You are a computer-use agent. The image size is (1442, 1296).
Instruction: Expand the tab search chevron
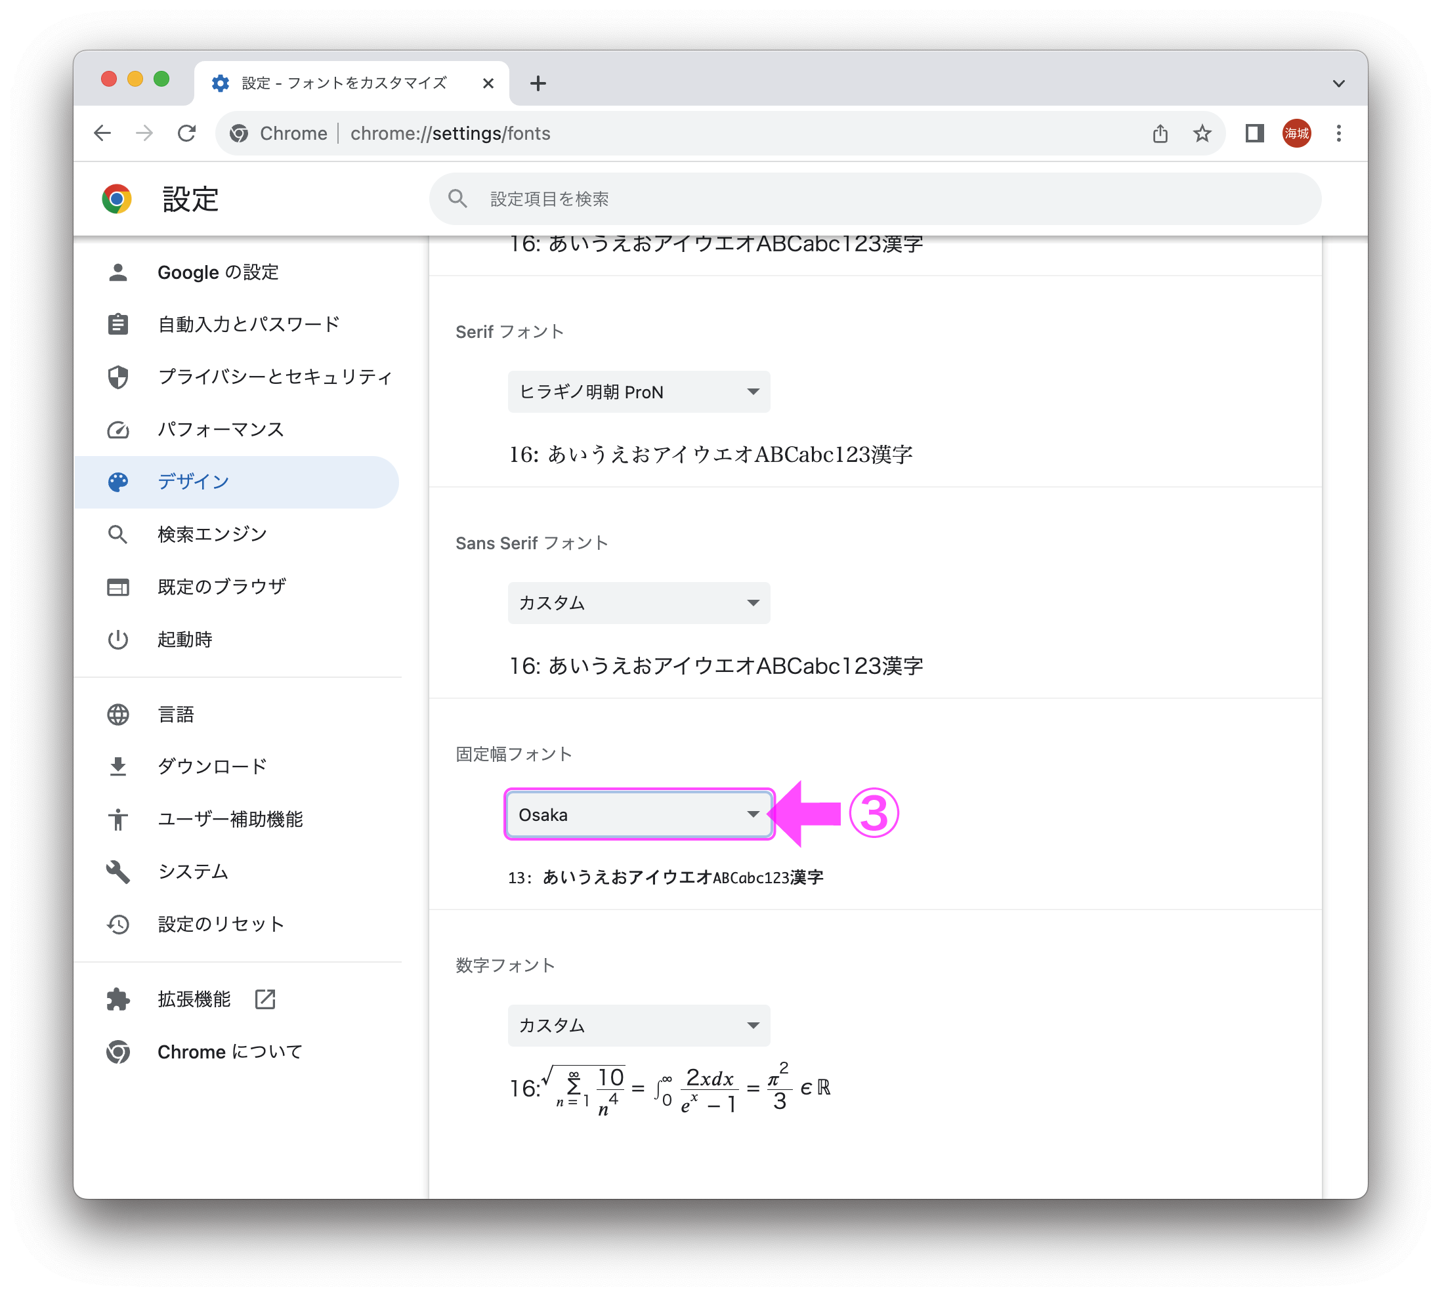[x=1339, y=83]
